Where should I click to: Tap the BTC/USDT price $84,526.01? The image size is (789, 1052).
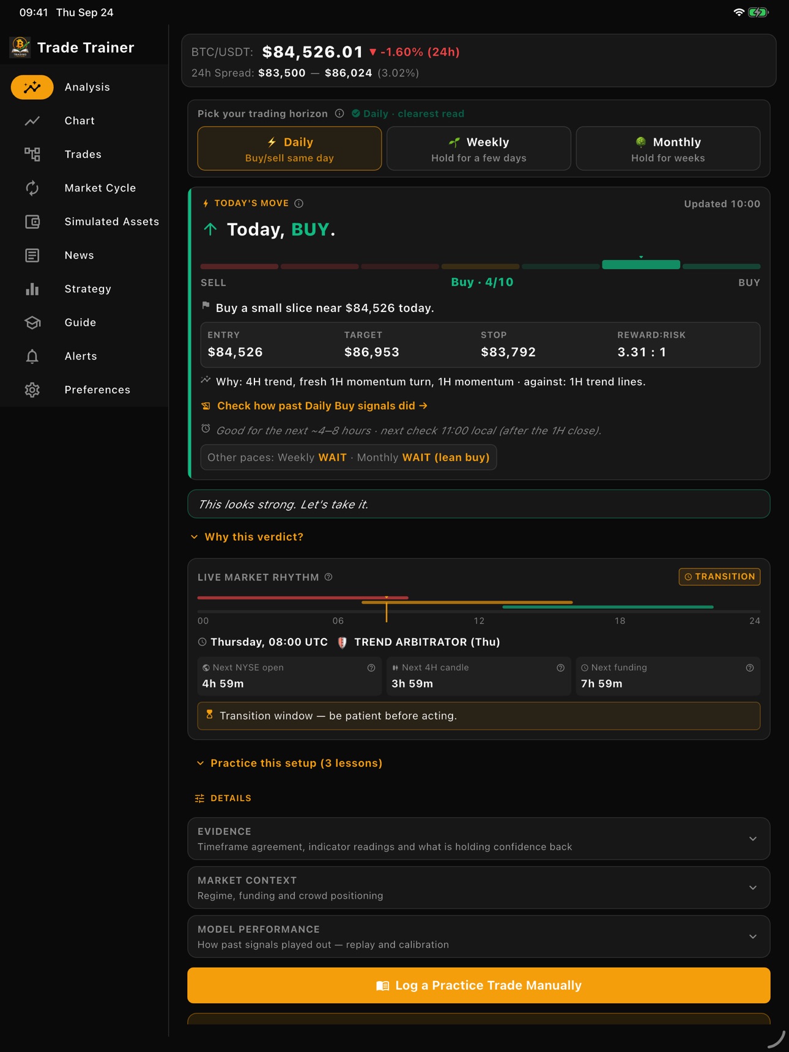(x=313, y=52)
